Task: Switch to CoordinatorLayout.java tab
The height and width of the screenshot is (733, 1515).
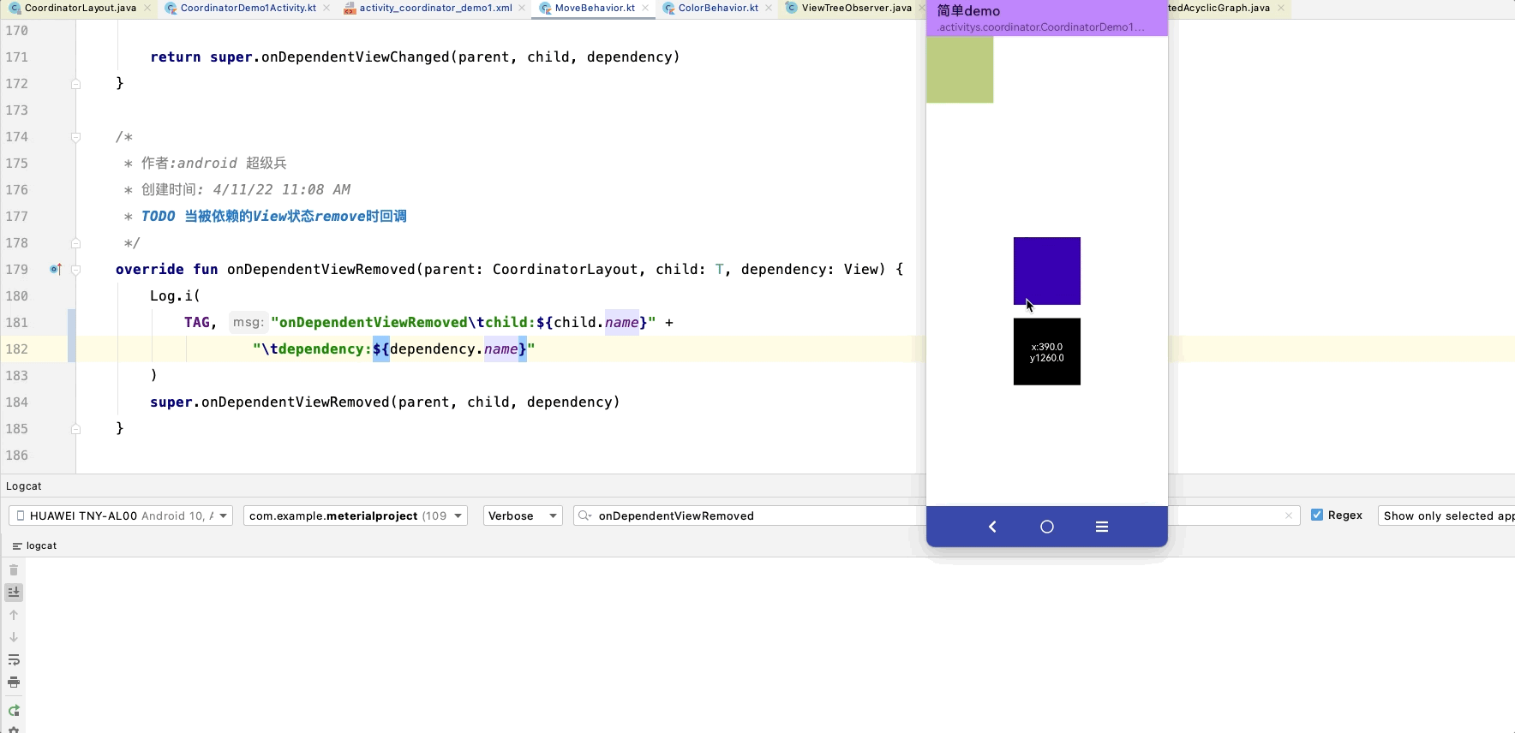Action: click(x=81, y=8)
